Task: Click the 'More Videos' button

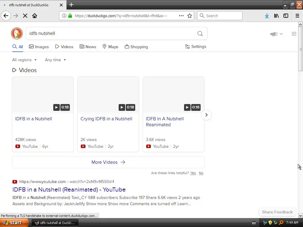Action: (108, 162)
